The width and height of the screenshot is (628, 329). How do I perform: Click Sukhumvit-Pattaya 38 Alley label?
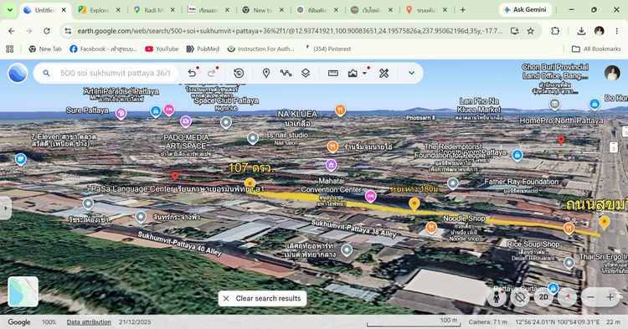click(x=353, y=229)
